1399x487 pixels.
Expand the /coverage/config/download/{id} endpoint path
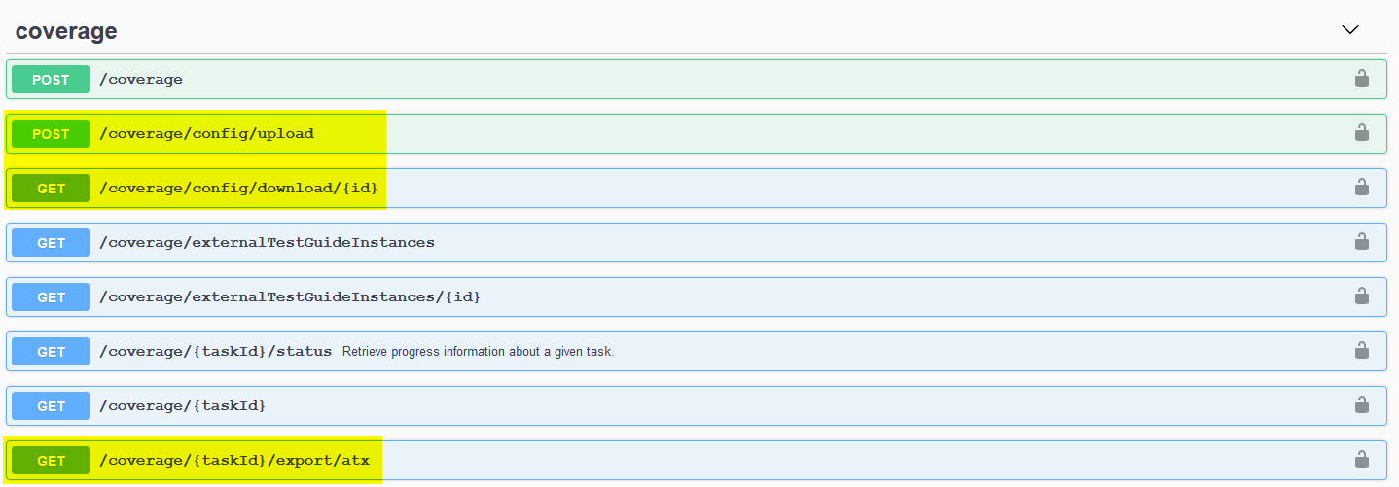pyautogui.click(x=238, y=189)
